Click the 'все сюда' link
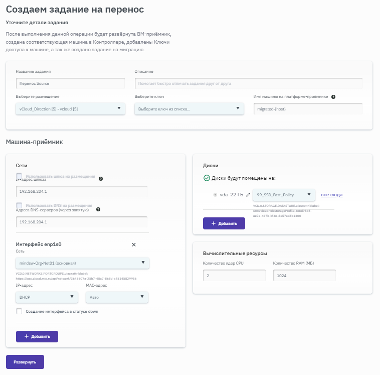 point(332,195)
